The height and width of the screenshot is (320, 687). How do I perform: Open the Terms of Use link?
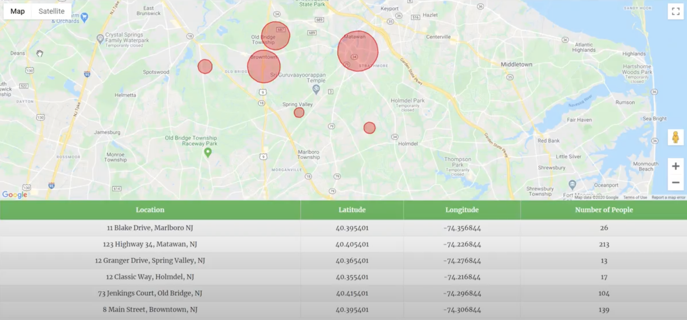pos(635,197)
